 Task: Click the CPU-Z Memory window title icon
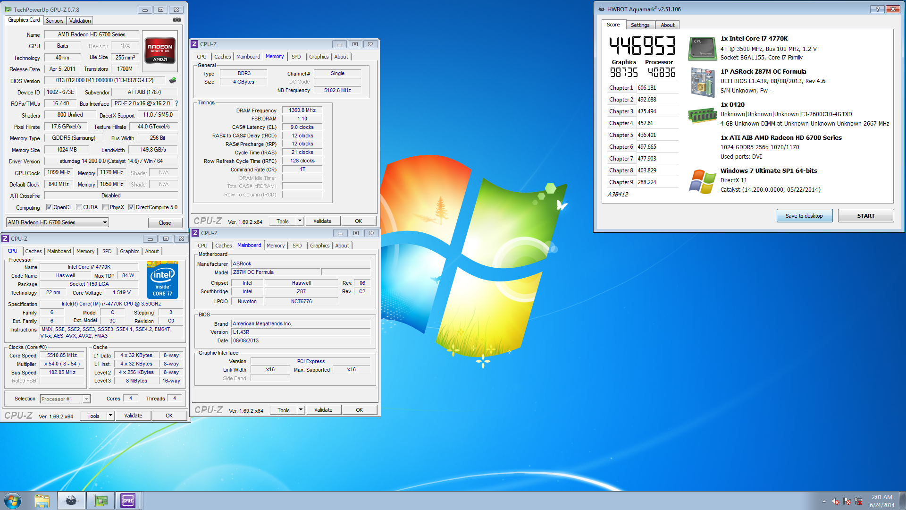pyautogui.click(x=194, y=44)
